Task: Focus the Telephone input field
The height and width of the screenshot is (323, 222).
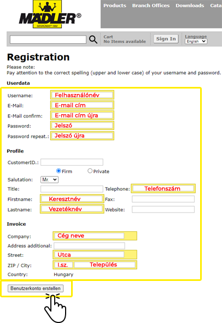Action: pos(163,189)
